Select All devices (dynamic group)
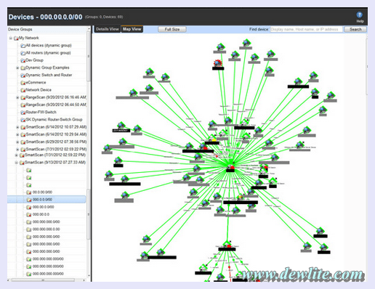Image resolution: width=375 pixels, height=289 pixels. coord(49,46)
